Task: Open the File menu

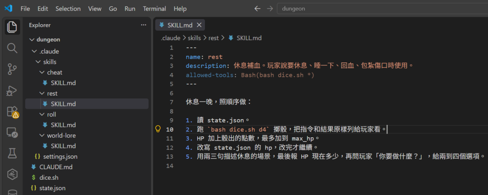Action: [x=25, y=9]
